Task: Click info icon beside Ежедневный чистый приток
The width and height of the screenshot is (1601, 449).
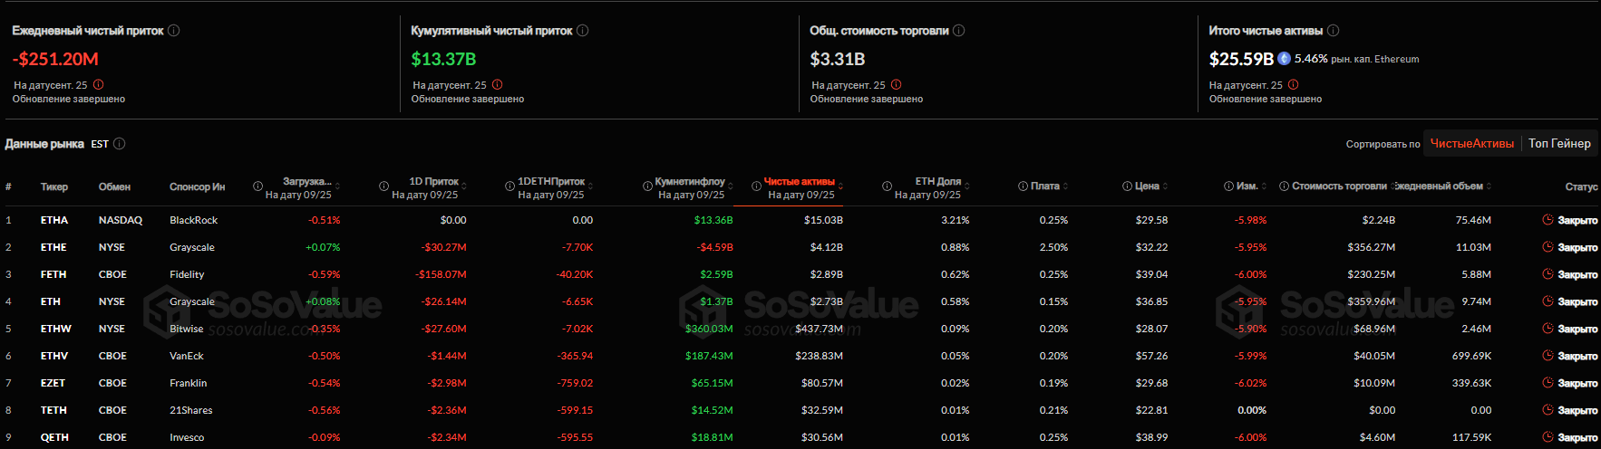Action: 173,30
